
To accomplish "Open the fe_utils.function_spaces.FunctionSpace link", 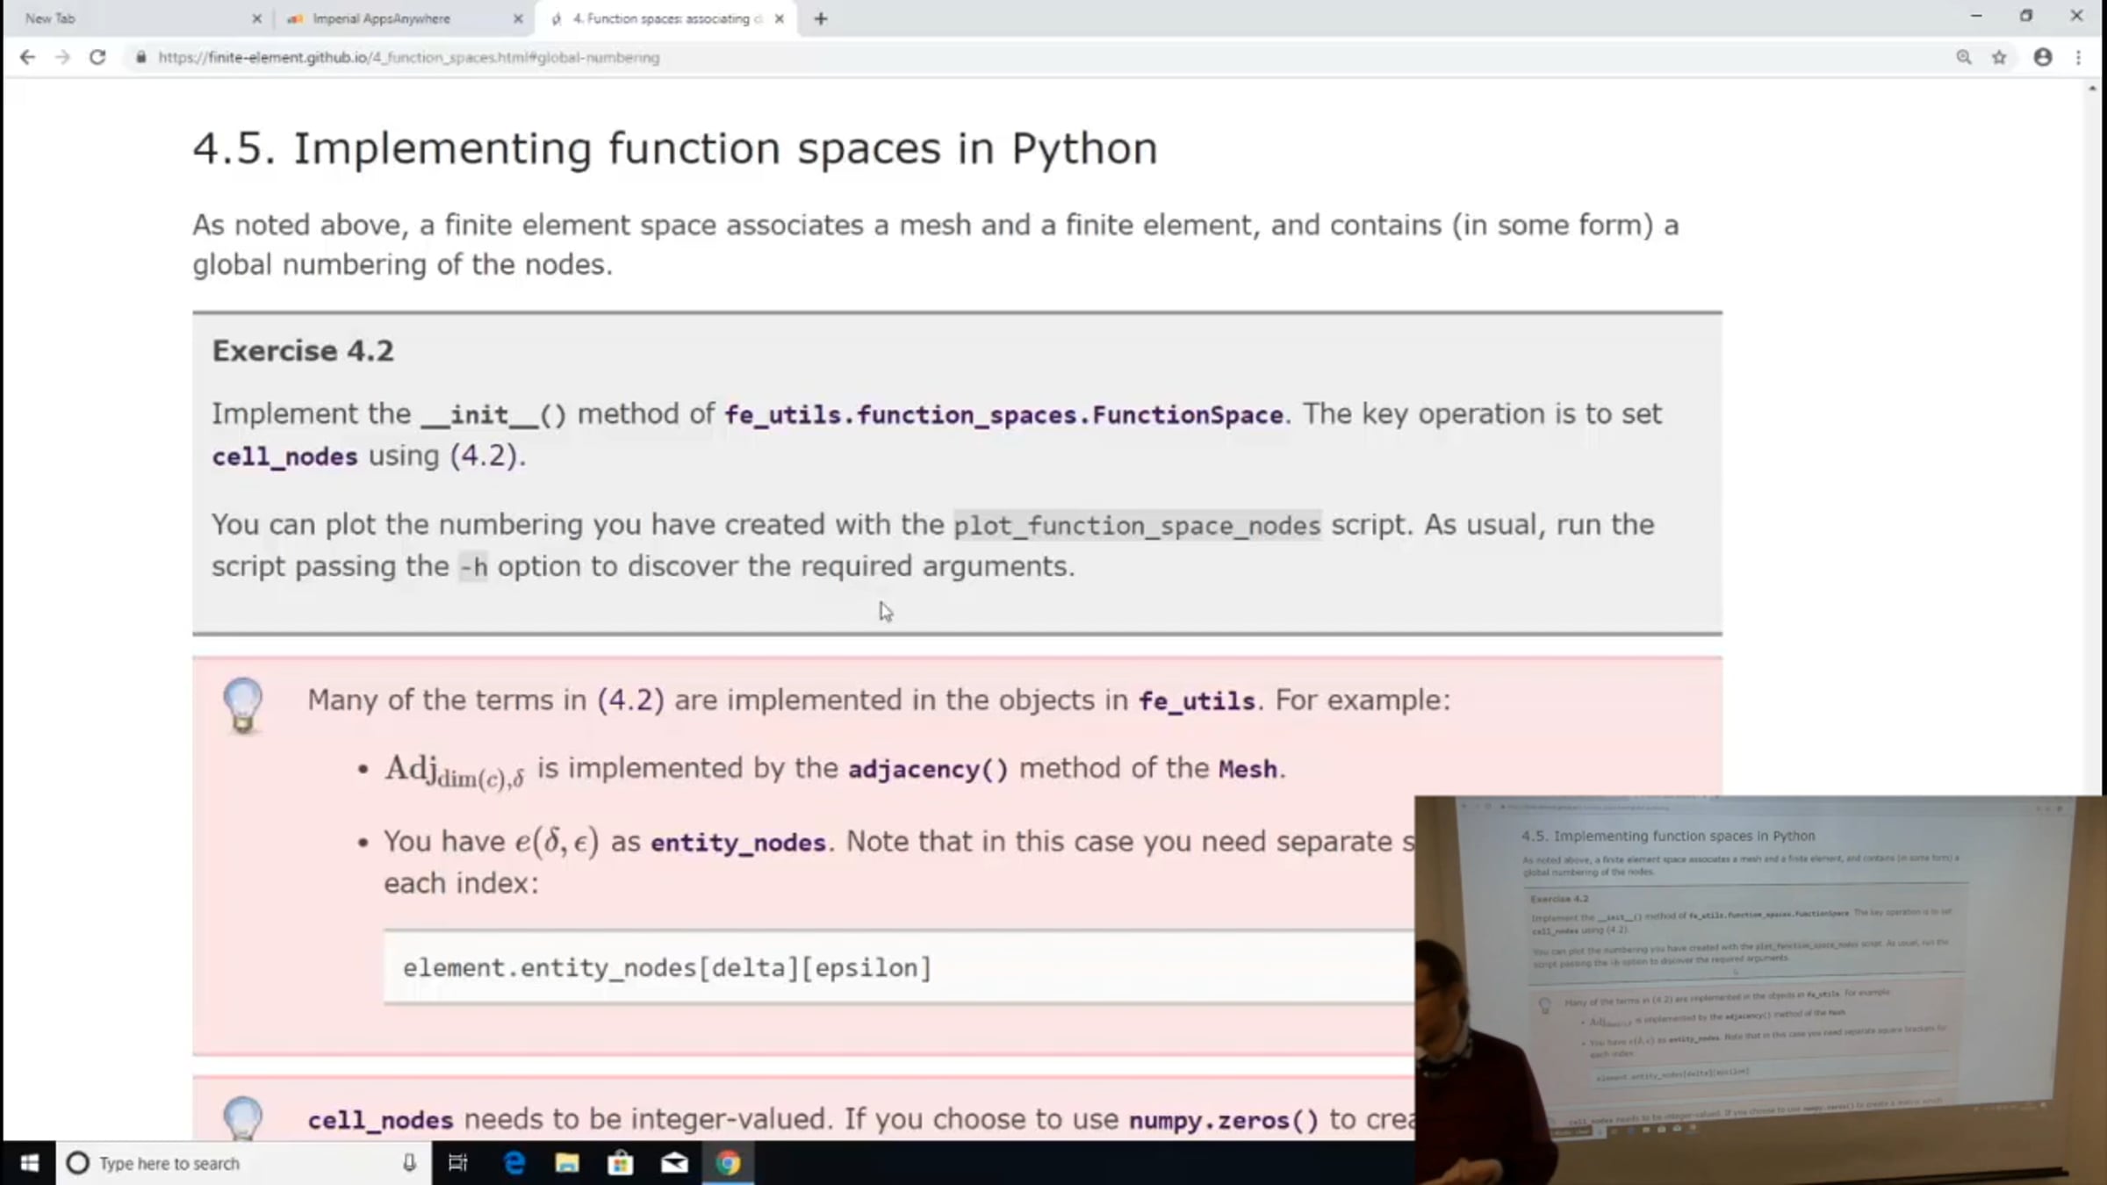I will click(1003, 415).
